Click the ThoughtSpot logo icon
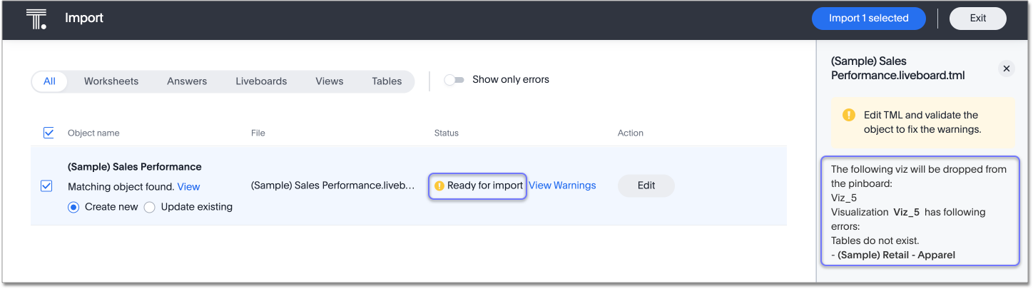The height and width of the screenshot is (289, 1033). click(36, 19)
